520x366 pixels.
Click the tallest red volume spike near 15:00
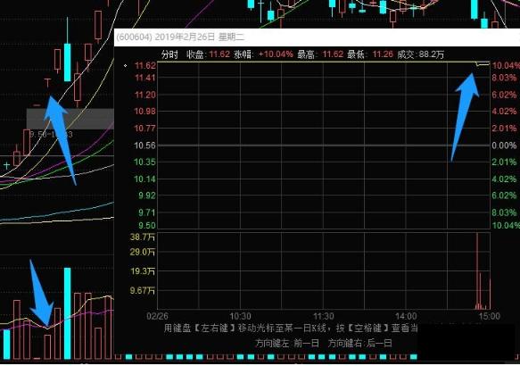point(477,271)
